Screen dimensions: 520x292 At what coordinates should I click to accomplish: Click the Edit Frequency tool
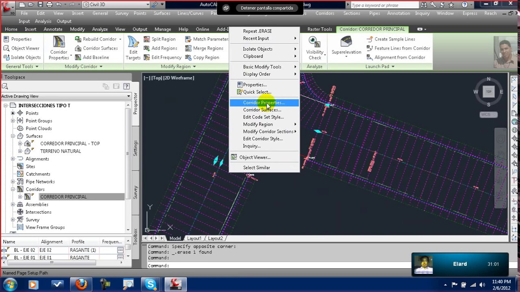click(x=162, y=58)
